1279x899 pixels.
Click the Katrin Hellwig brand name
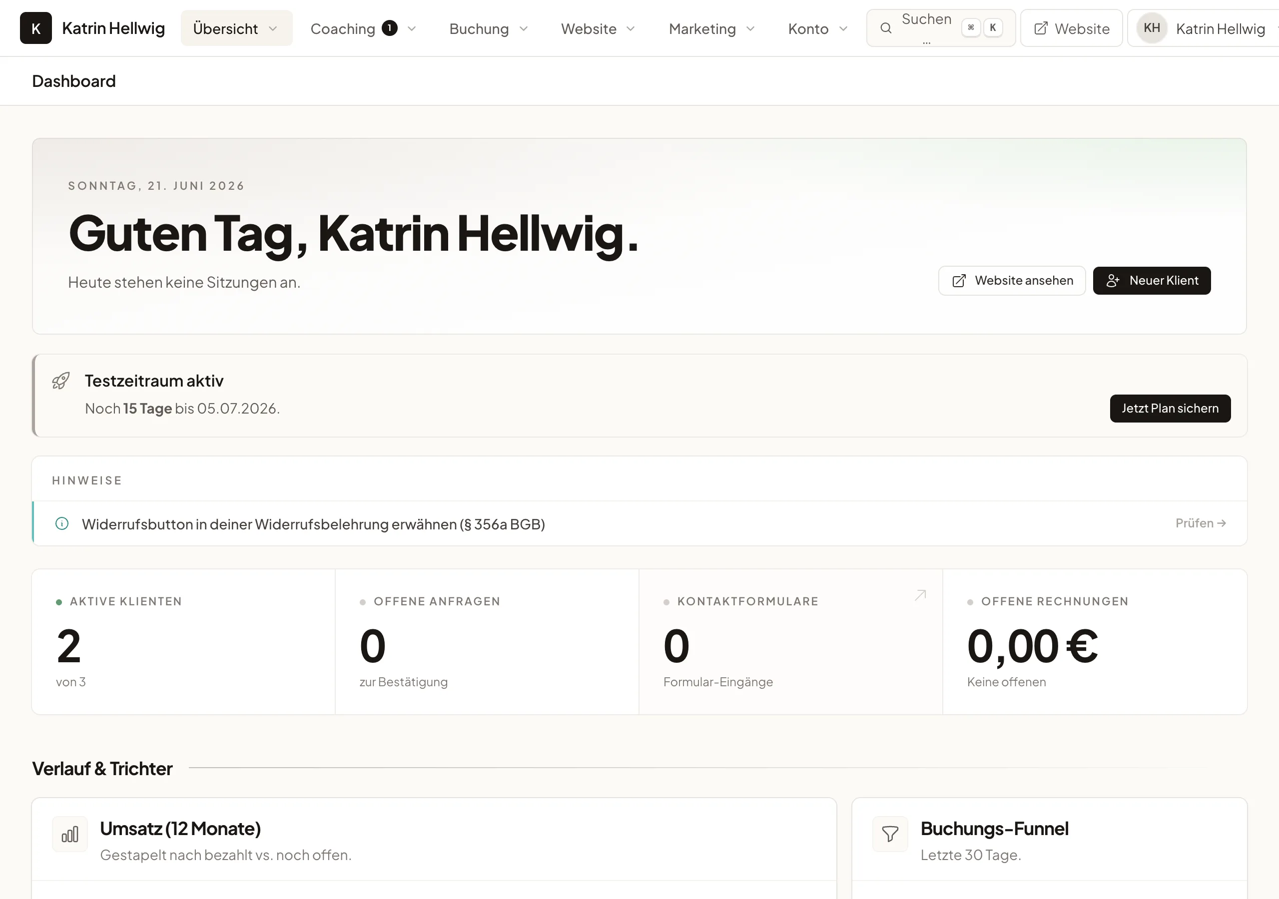click(113, 28)
